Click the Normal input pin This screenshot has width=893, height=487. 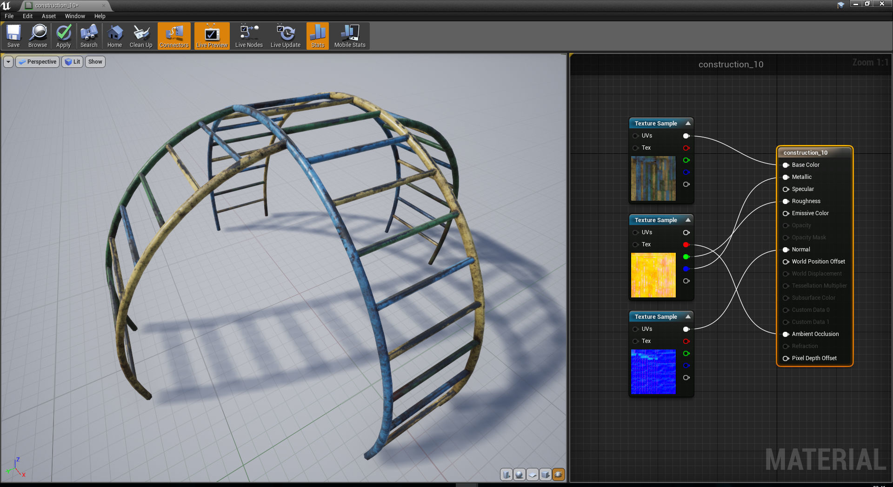[786, 250]
